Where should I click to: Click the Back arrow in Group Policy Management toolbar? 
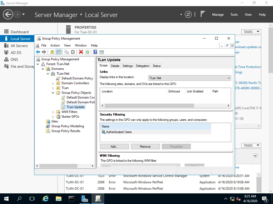tap(38, 52)
